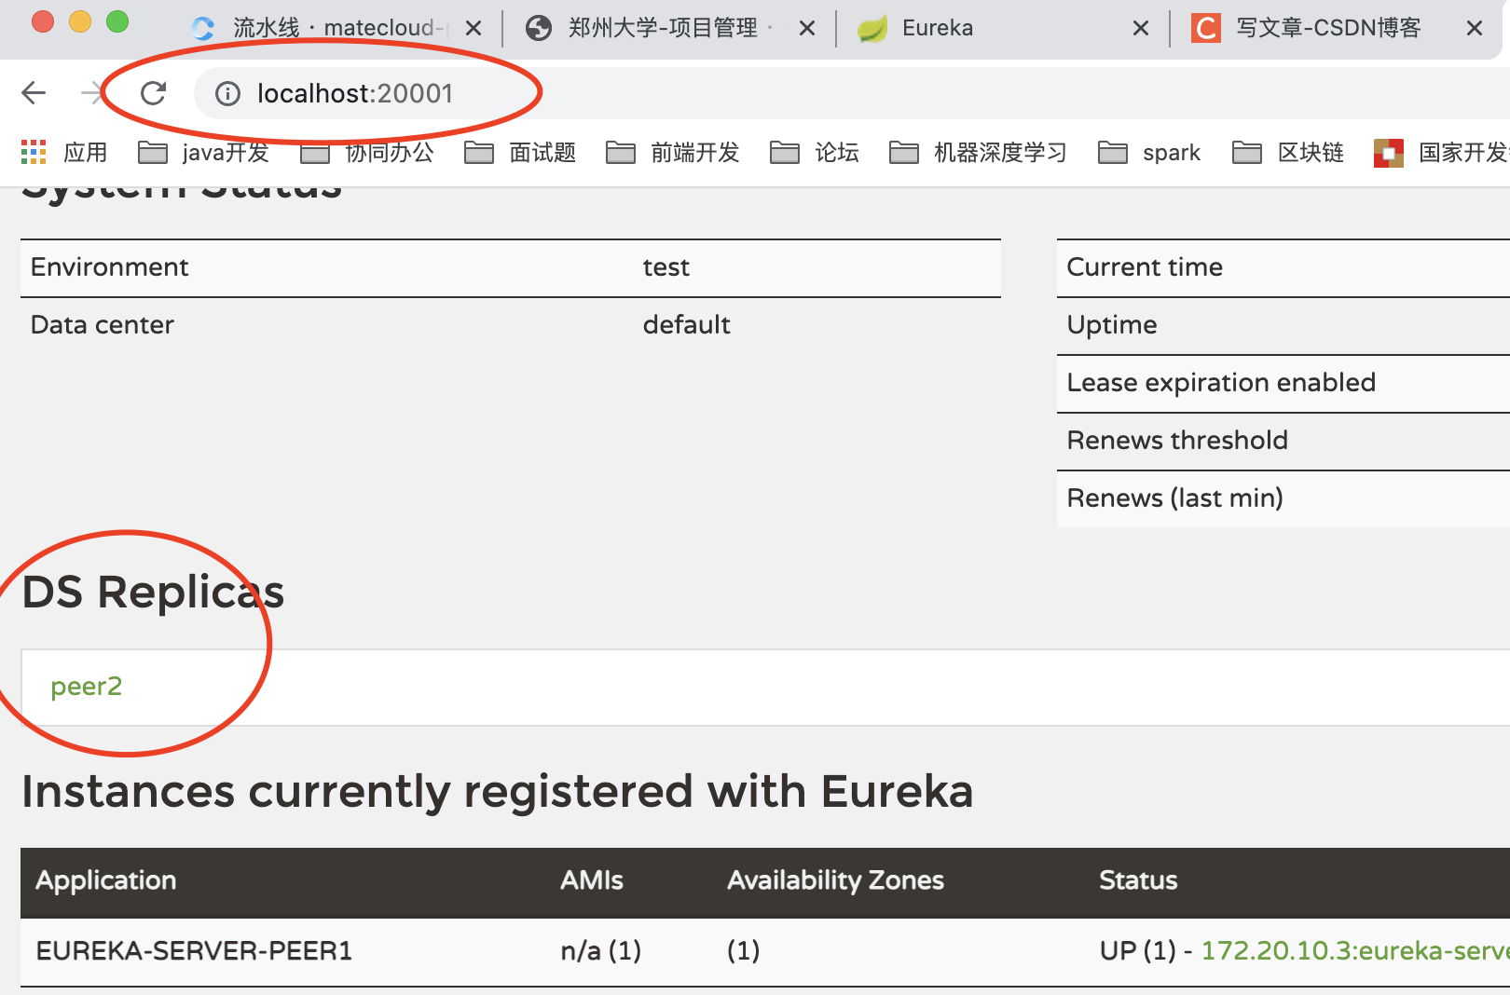Click the 应用 bookmark in bookmarks bar

pyautogui.click(x=86, y=152)
